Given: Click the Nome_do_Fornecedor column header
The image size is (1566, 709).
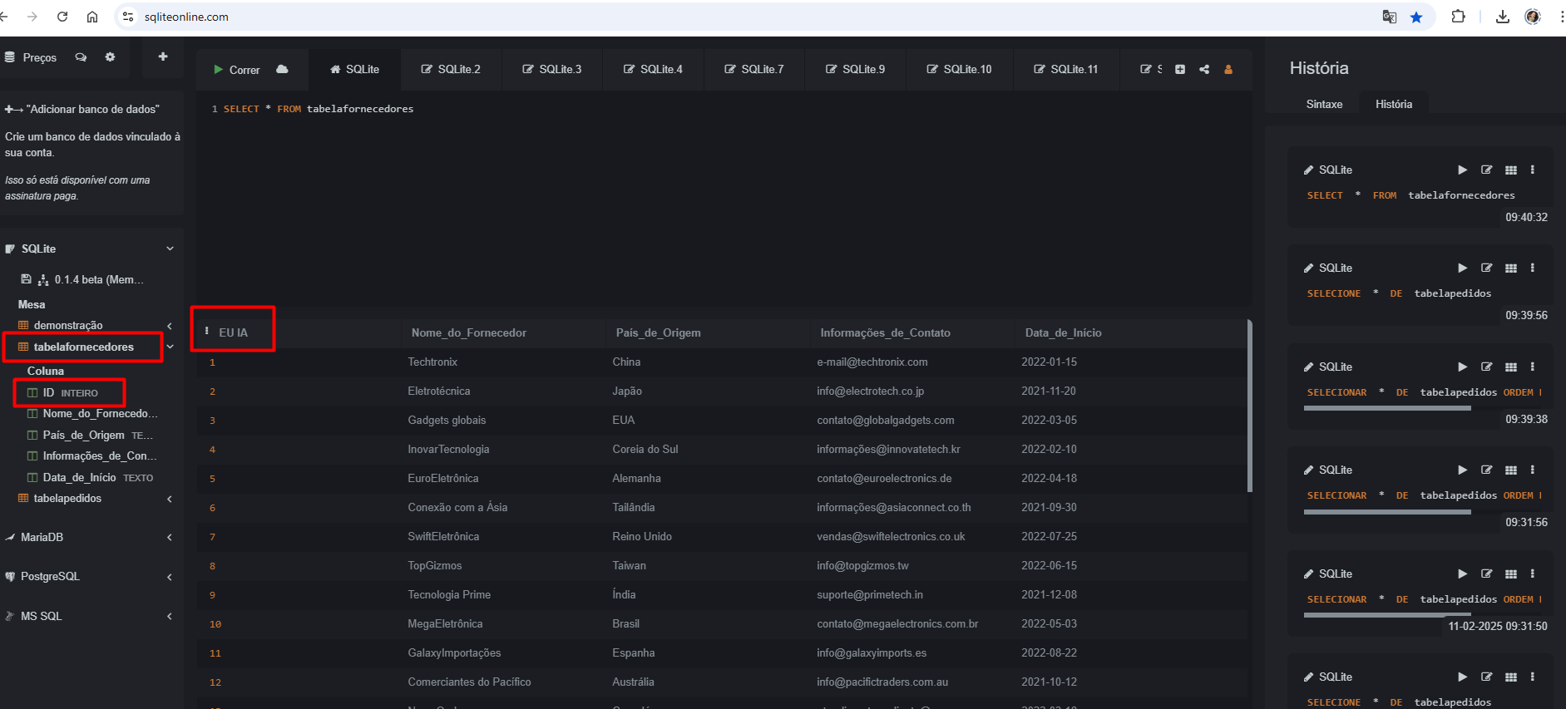Looking at the screenshot, I should (x=469, y=332).
